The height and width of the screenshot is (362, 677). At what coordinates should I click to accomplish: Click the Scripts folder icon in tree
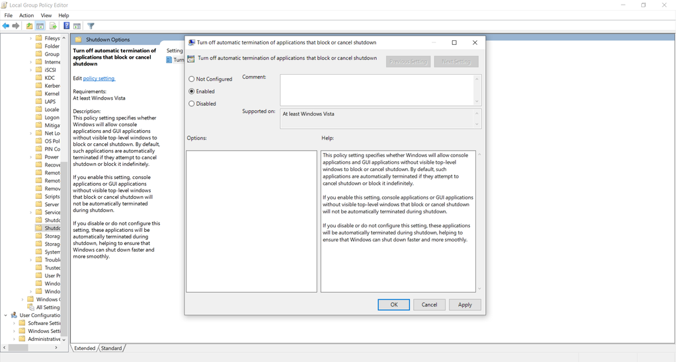click(39, 196)
